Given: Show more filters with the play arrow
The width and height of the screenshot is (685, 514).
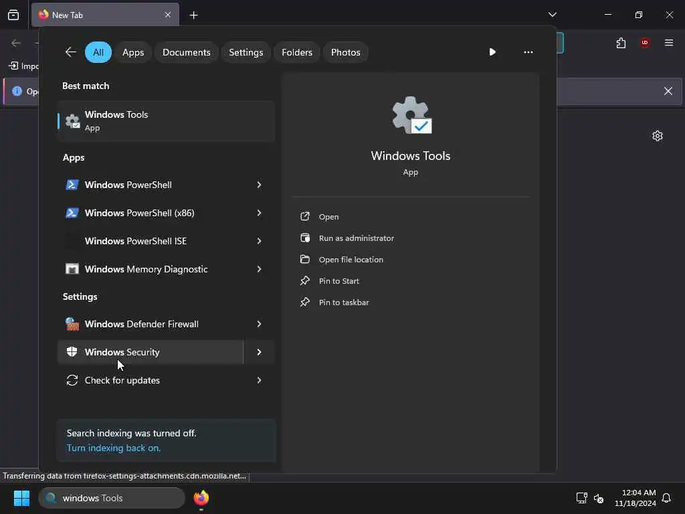Looking at the screenshot, I should coord(492,52).
